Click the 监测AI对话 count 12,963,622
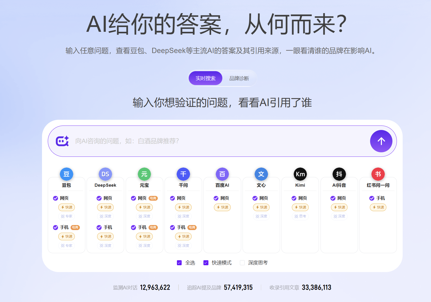431x302 pixels. 155,288
